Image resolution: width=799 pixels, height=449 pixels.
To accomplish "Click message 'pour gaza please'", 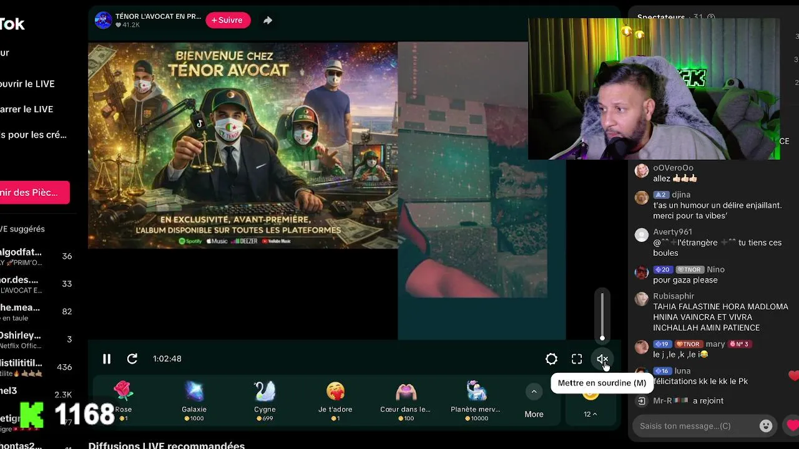I will [685, 280].
